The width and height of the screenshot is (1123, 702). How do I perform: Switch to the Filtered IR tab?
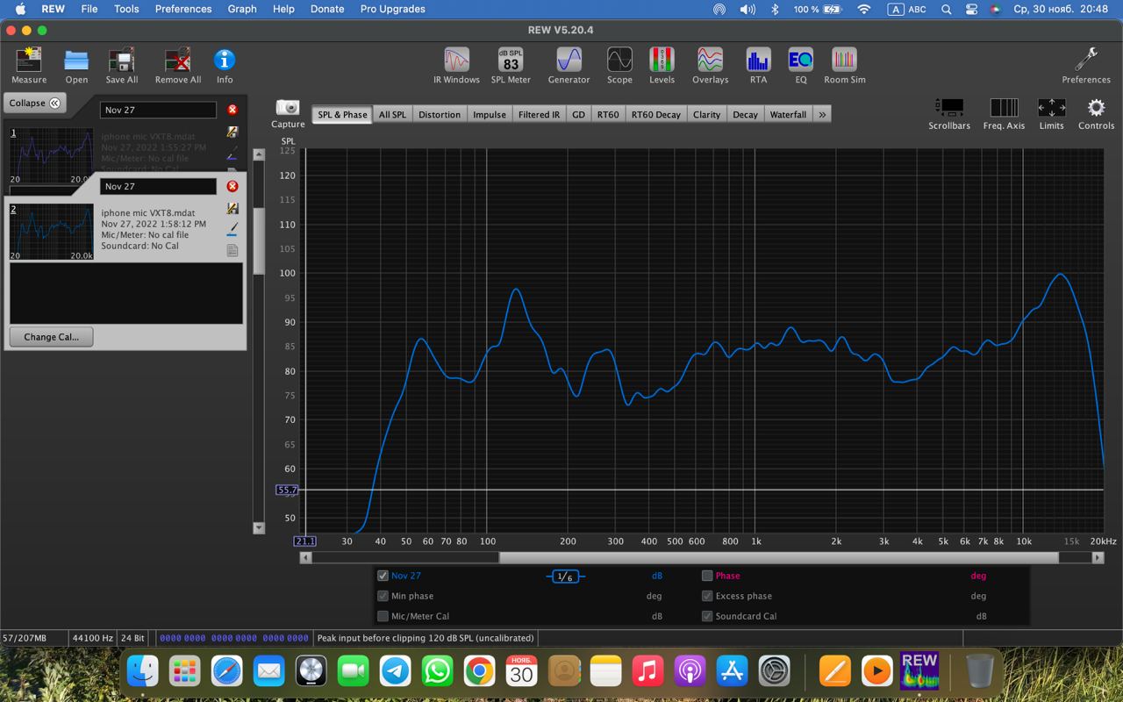[539, 114]
